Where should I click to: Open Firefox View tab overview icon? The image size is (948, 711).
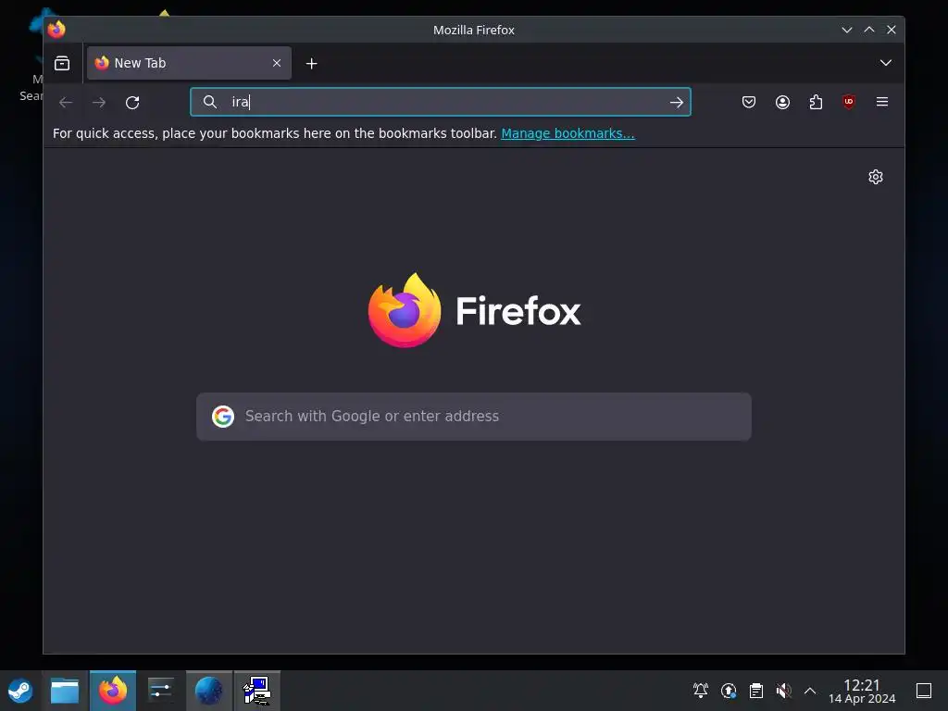click(x=62, y=63)
